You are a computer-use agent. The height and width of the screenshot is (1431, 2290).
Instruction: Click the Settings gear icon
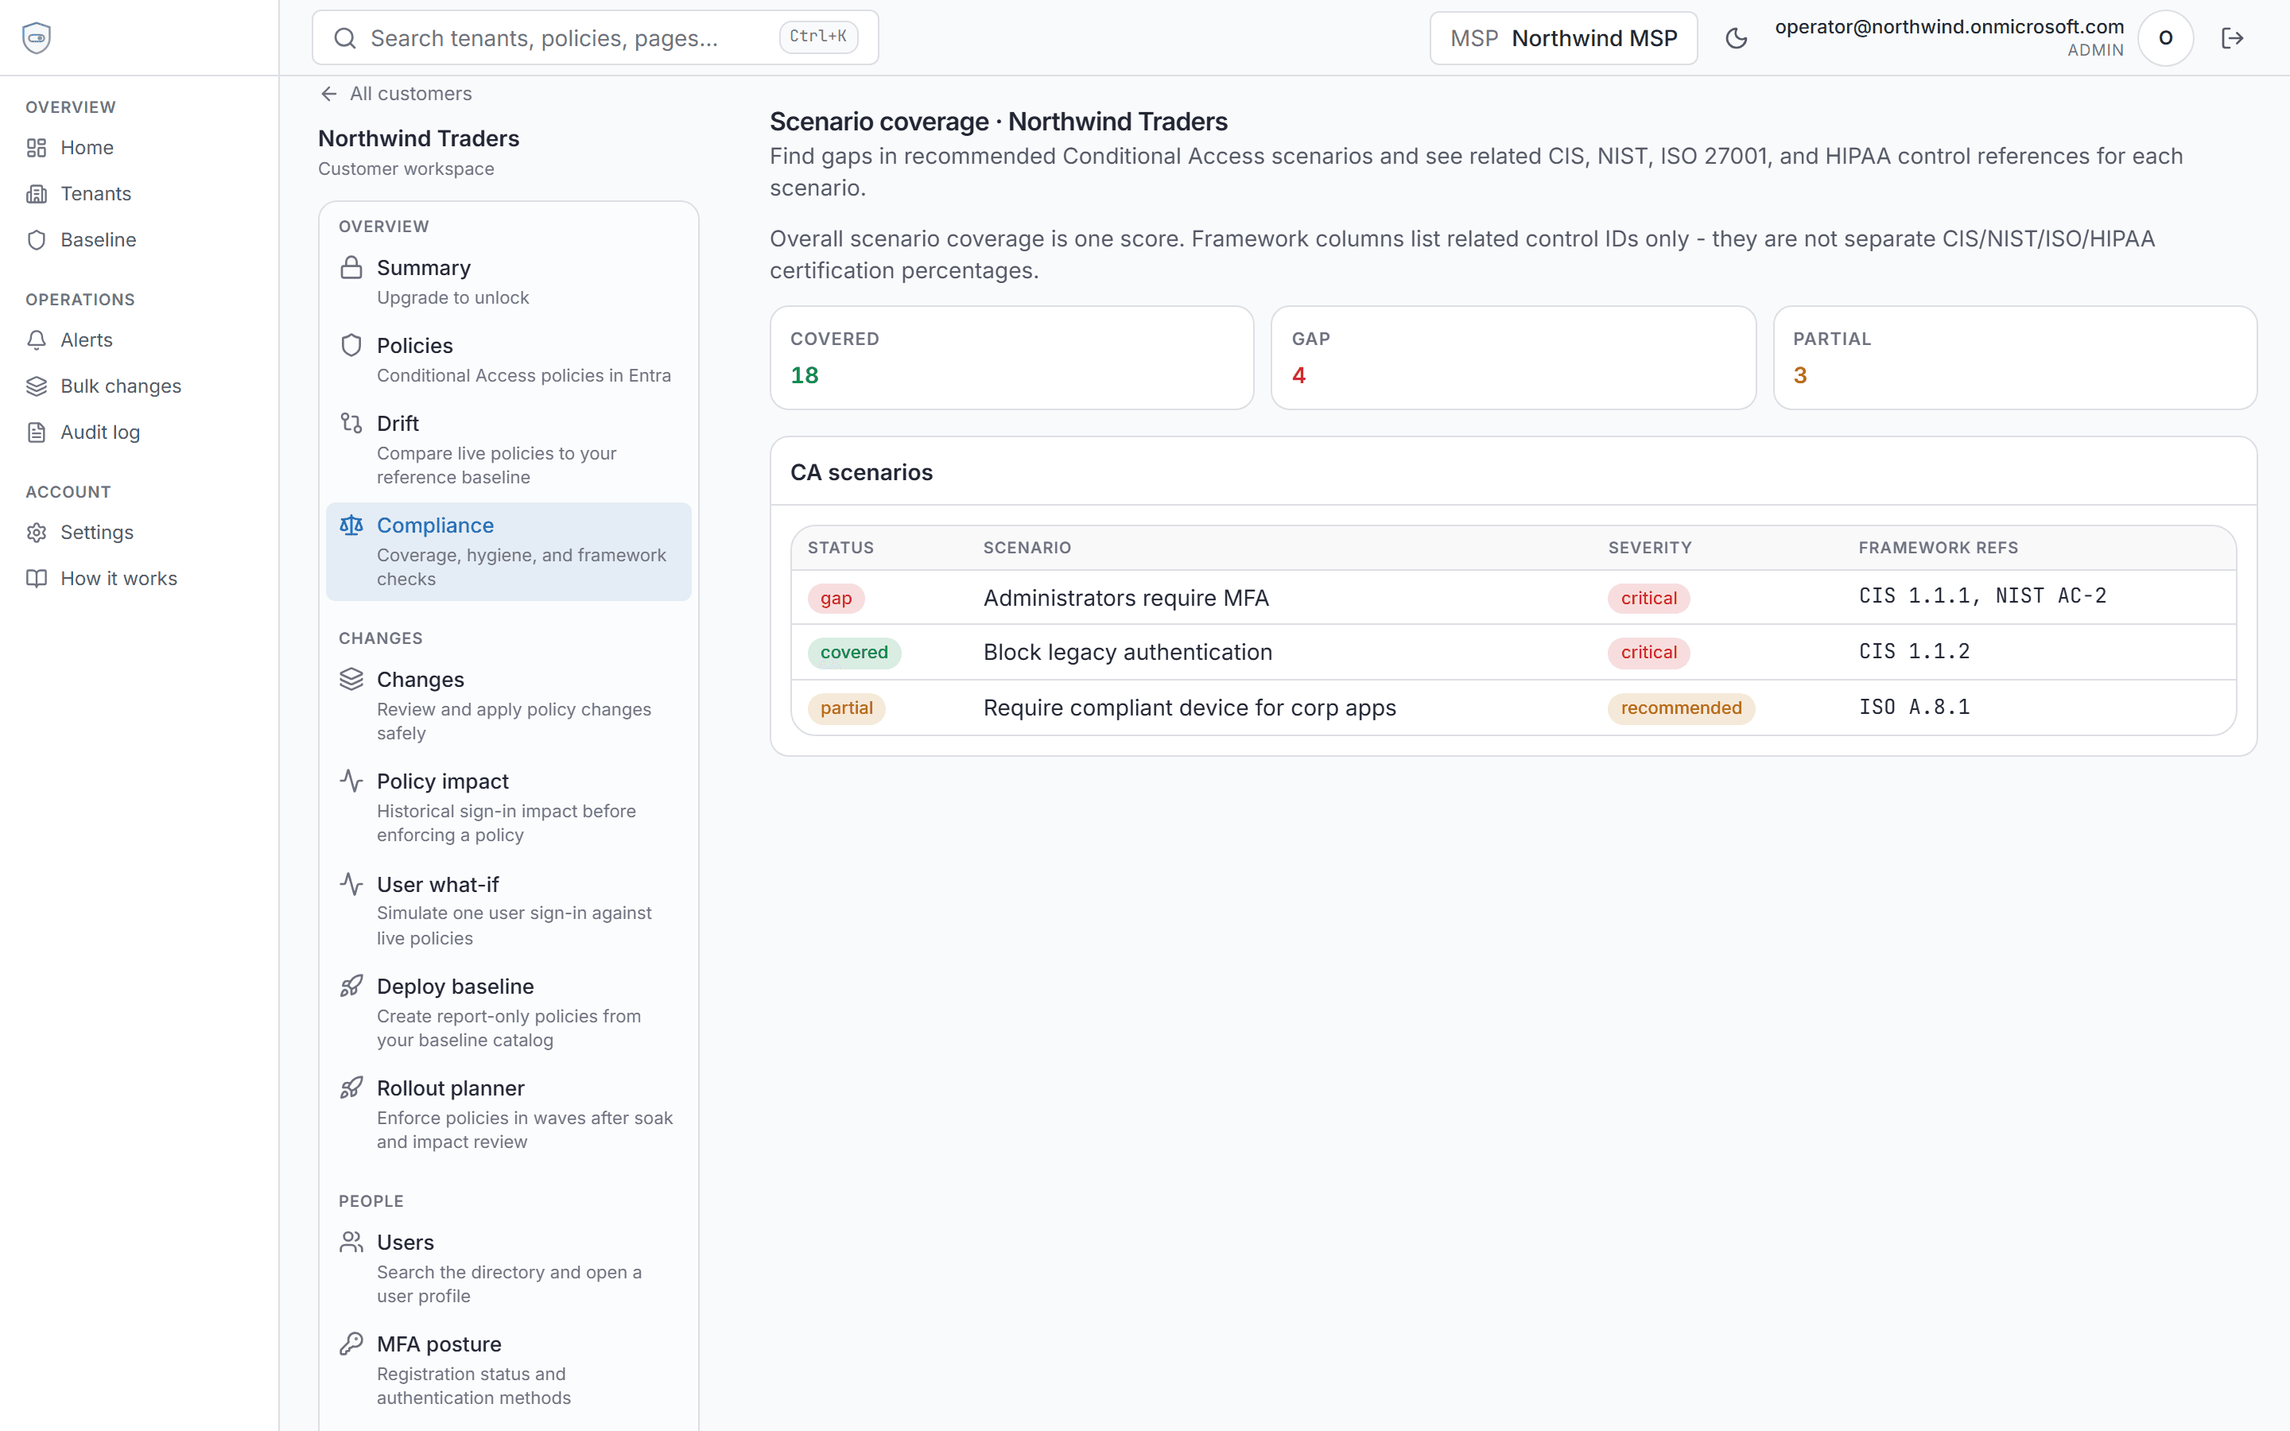(36, 533)
